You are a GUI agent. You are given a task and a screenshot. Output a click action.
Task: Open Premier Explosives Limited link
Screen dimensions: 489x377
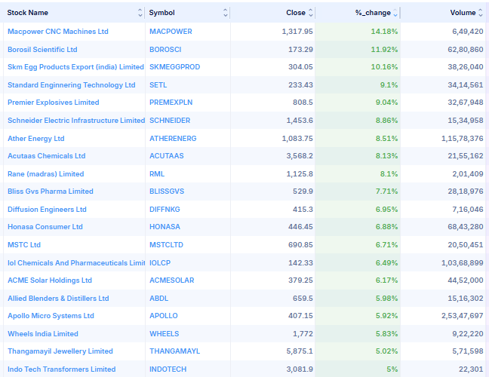tap(54, 103)
